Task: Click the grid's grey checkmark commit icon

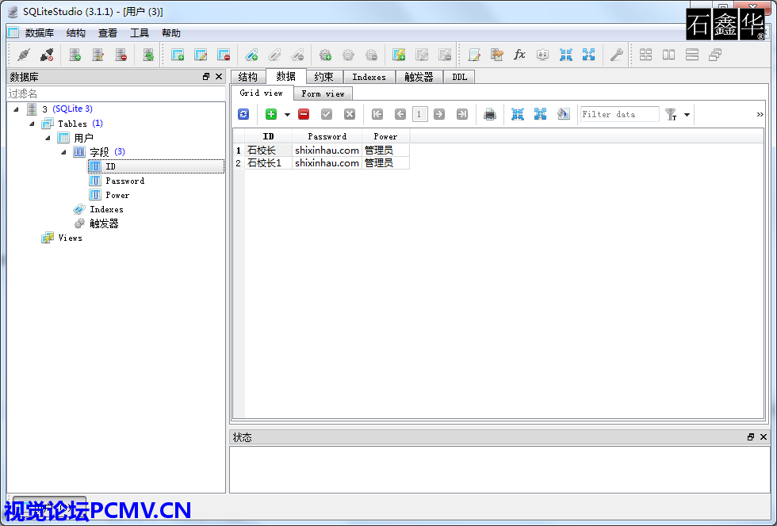Action: click(327, 114)
